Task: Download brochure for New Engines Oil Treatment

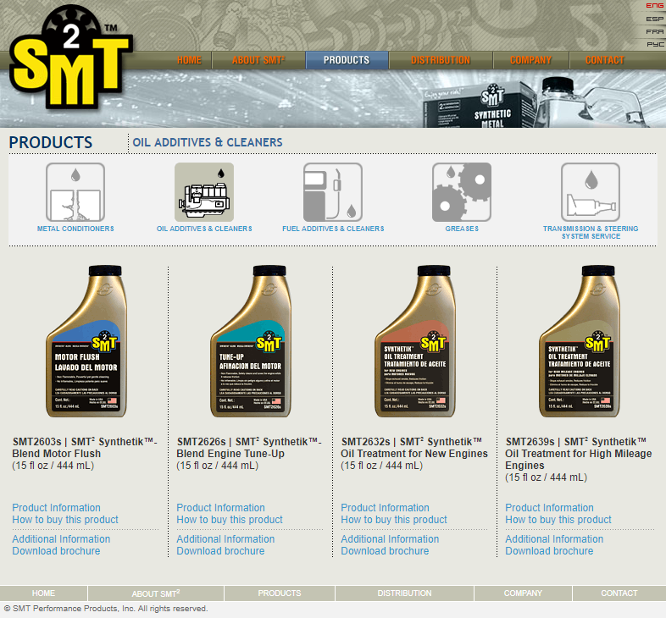Action: [385, 551]
